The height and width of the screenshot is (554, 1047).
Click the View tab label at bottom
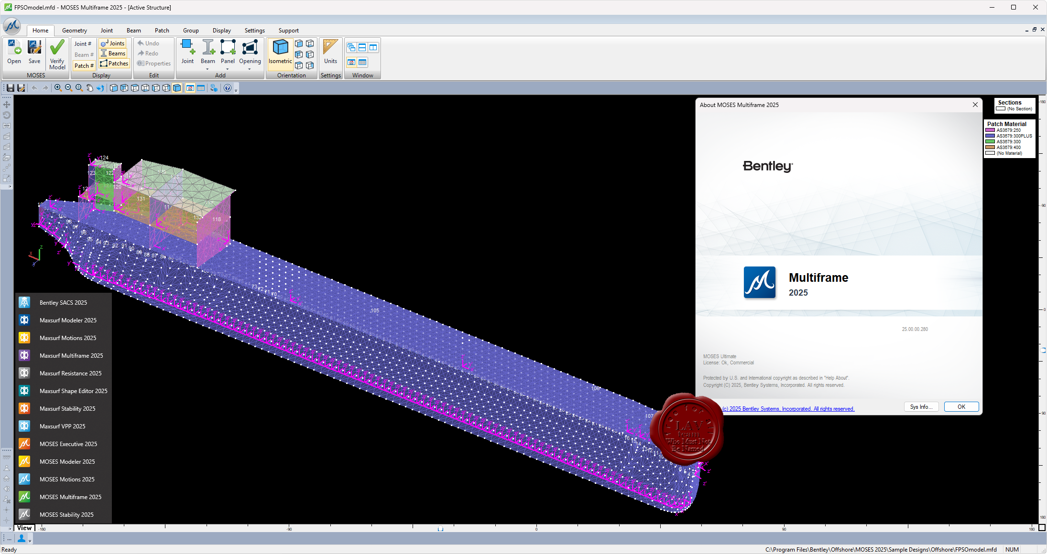click(24, 528)
